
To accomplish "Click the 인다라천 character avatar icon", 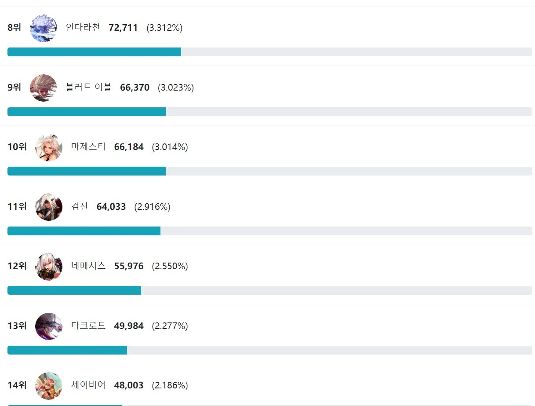I will click(44, 28).
